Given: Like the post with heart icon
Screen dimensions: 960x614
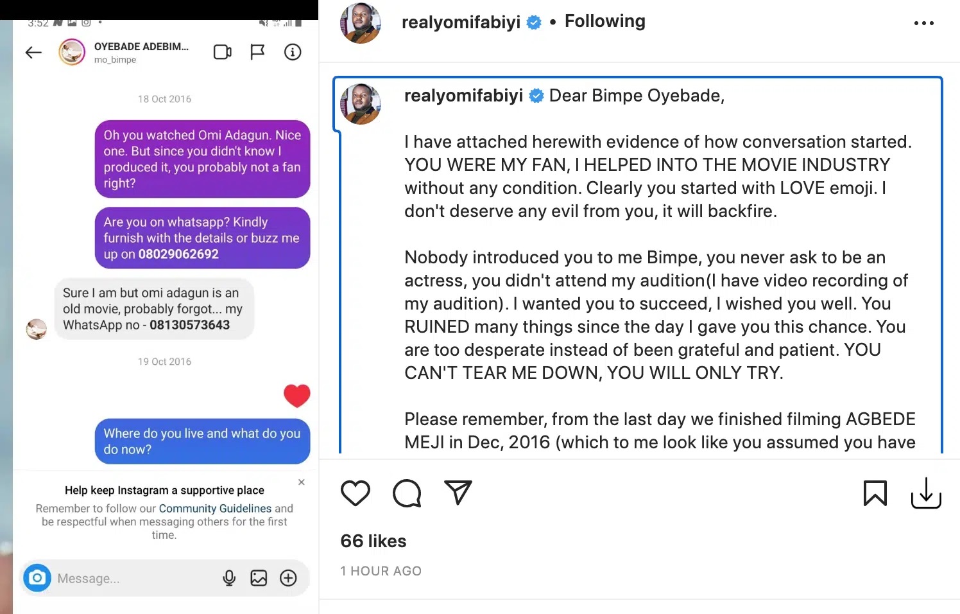Looking at the screenshot, I should (356, 493).
